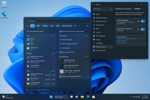Go back in Settings window

(x=93, y=4)
